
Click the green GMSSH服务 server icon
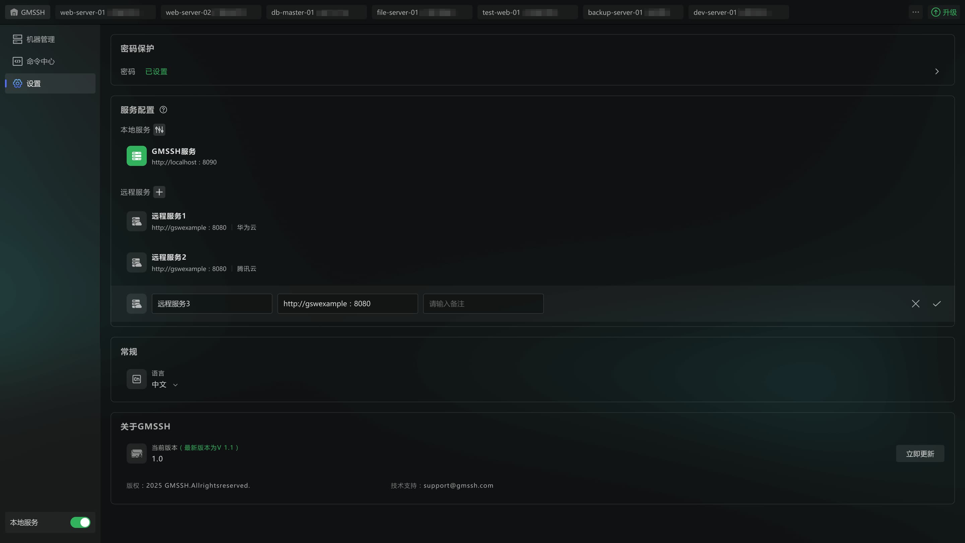pyautogui.click(x=136, y=156)
